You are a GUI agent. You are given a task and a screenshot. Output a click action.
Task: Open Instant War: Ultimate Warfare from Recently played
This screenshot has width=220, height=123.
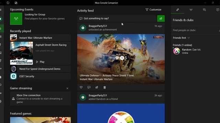(41, 38)
